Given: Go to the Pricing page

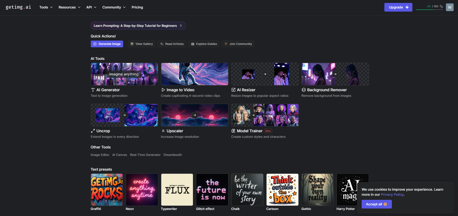Looking at the screenshot, I should tap(137, 7).
